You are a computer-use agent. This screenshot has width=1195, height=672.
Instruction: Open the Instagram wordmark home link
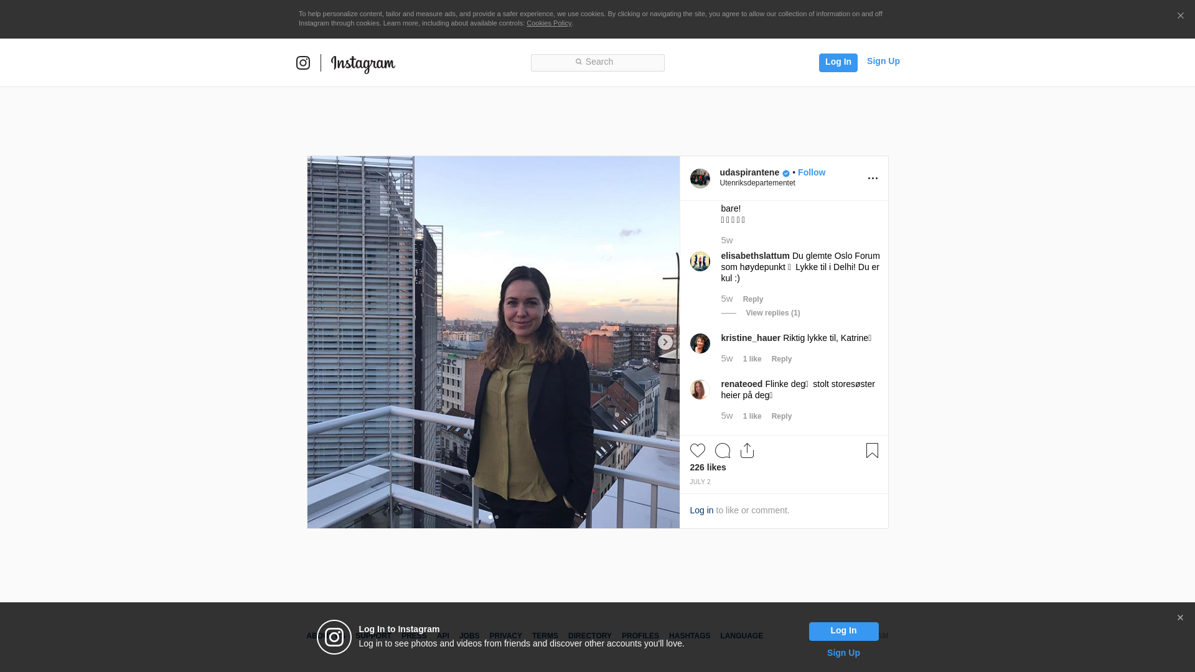(x=363, y=64)
